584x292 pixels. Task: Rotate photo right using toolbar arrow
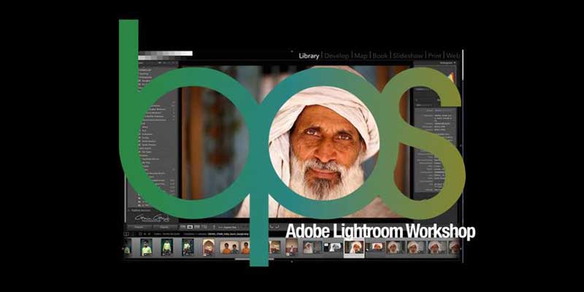(x=277, y=226)
